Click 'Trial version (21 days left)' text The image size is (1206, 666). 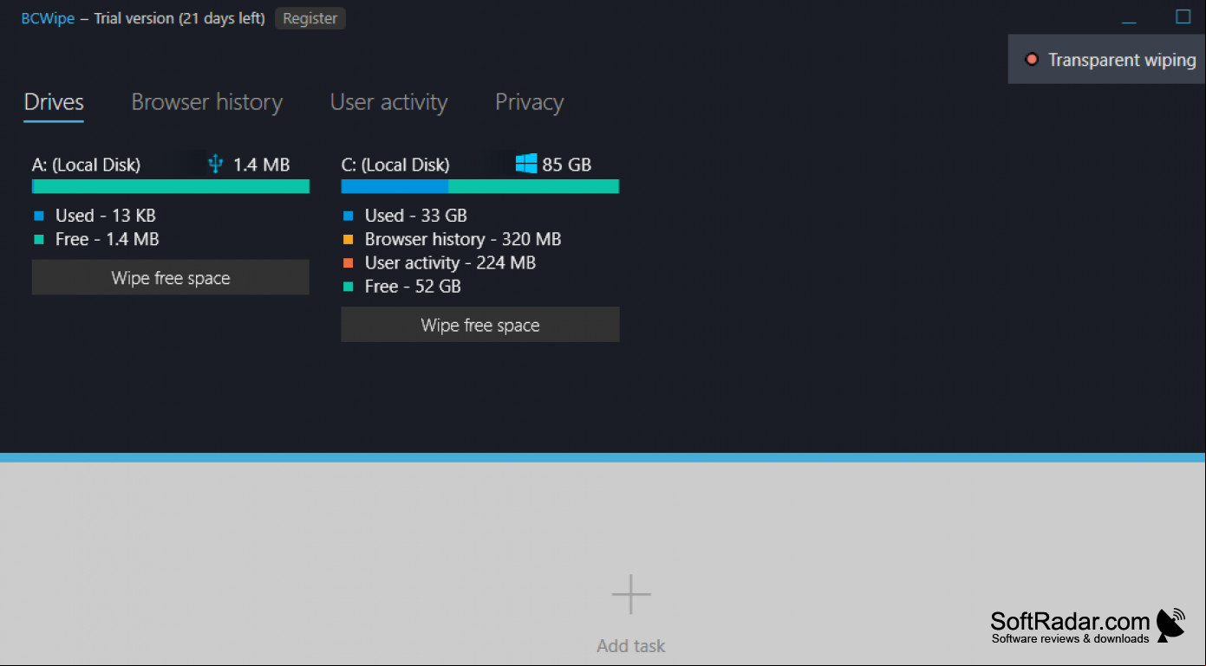tap(179, 18)
